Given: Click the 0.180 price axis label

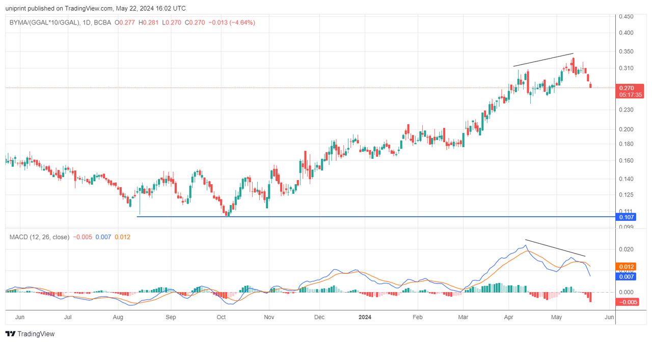Looking at the screenshot, I should click(626, 144).
